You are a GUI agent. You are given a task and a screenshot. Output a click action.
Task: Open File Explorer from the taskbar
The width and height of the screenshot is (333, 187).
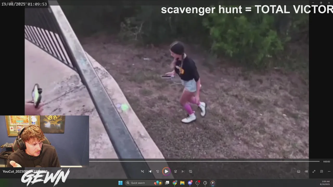tap(182, 183)
